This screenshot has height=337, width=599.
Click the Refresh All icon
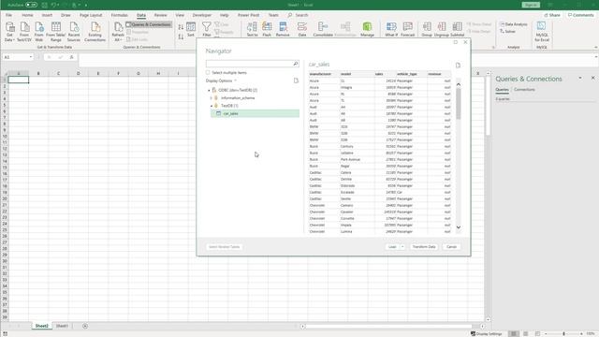point(118,27)
